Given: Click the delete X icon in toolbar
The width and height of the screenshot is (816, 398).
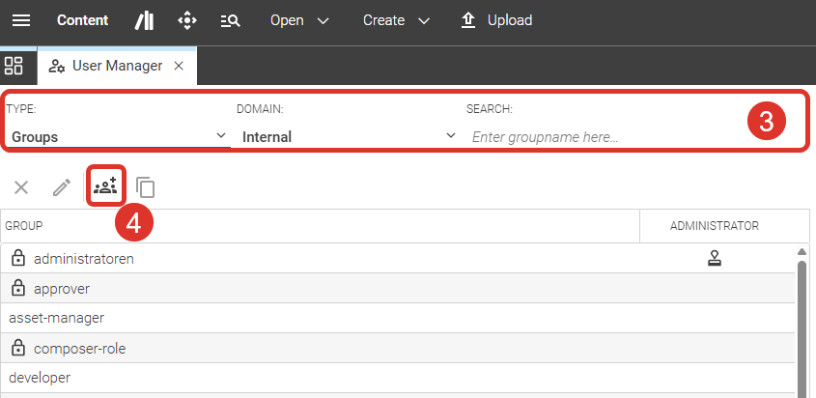Looking at the screenshot, I should click(21, 187).
